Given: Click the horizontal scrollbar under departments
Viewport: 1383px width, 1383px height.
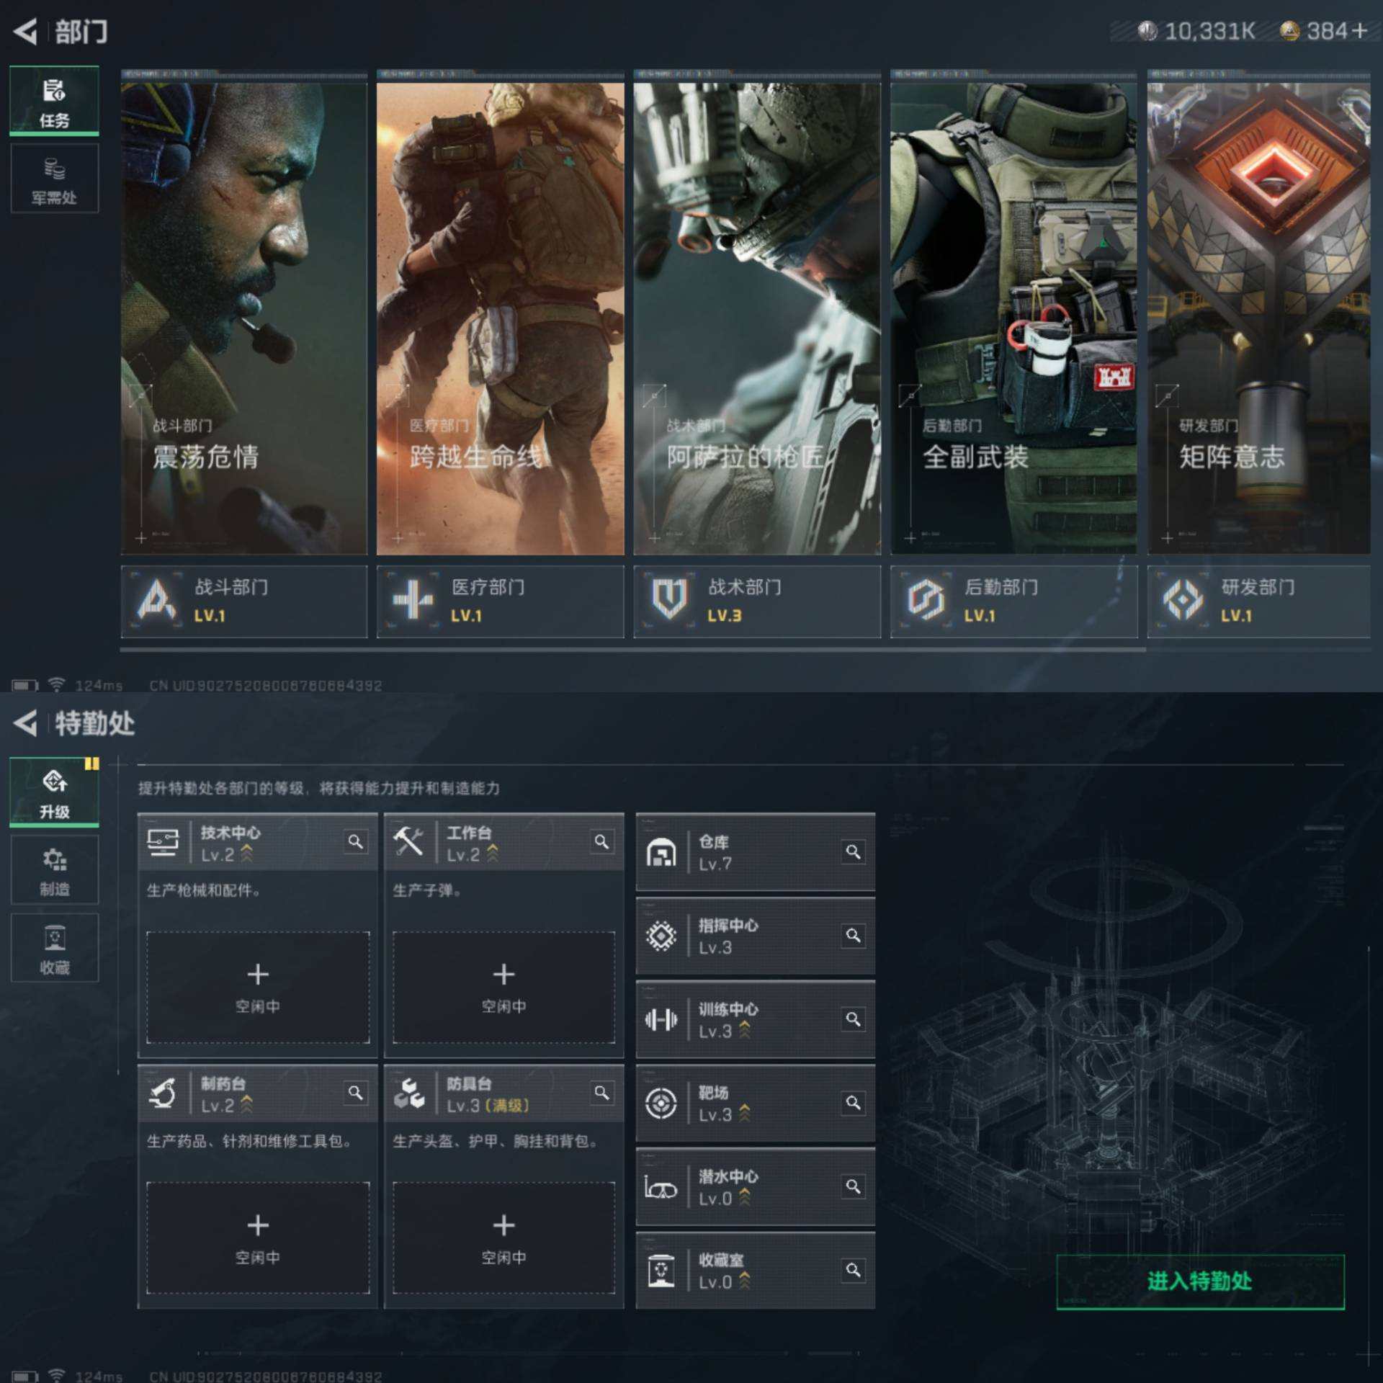Looking at the screenshot, I should tap(632, 650).
